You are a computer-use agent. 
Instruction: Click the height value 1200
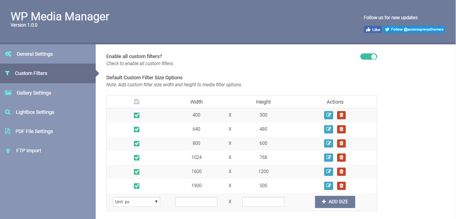coord(263,172)
